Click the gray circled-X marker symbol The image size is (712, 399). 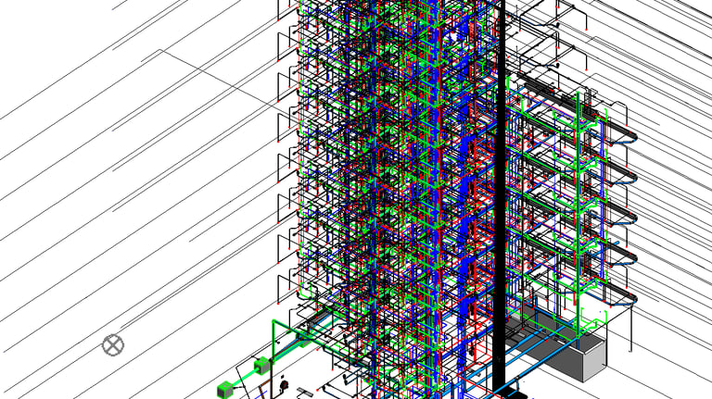coord(113,345)
